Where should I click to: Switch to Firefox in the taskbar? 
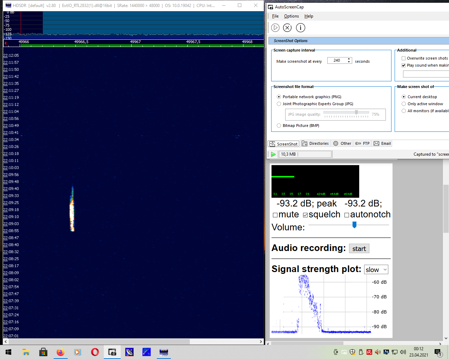pyautogui.click(x=60, y=352)
